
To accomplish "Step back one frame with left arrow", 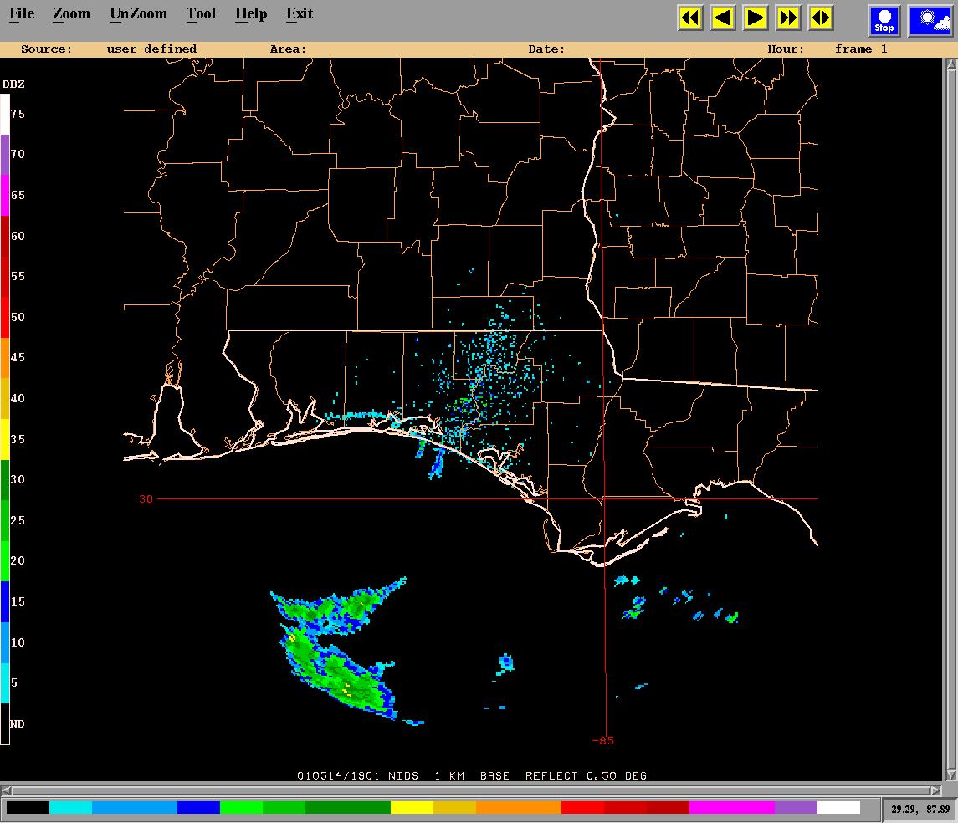I will pos(723,18).
